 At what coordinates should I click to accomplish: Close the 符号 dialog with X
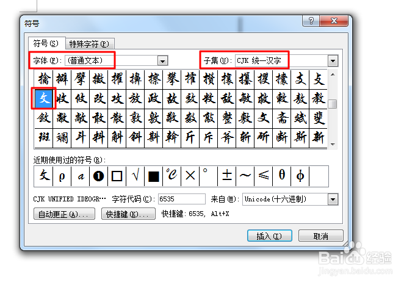click(334, 21)
